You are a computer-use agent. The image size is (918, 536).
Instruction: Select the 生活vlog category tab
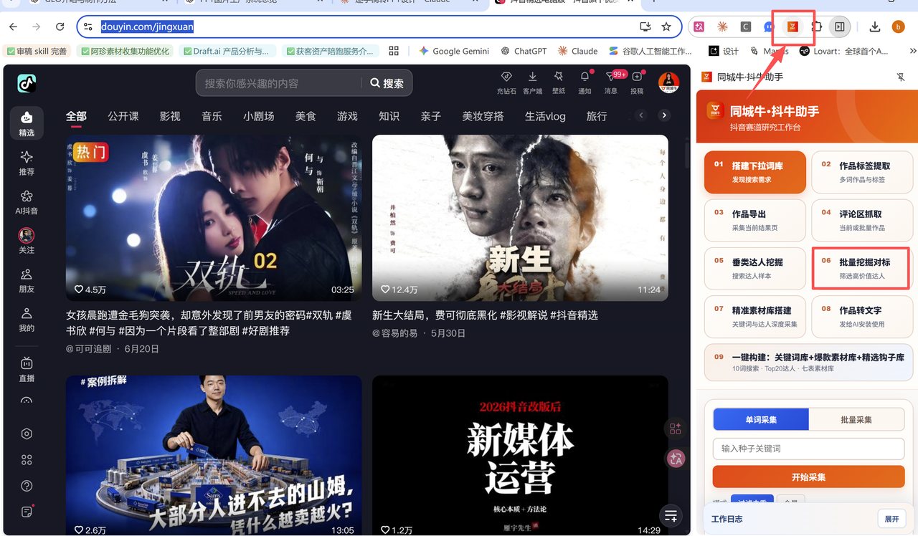(x=545, y=116)
